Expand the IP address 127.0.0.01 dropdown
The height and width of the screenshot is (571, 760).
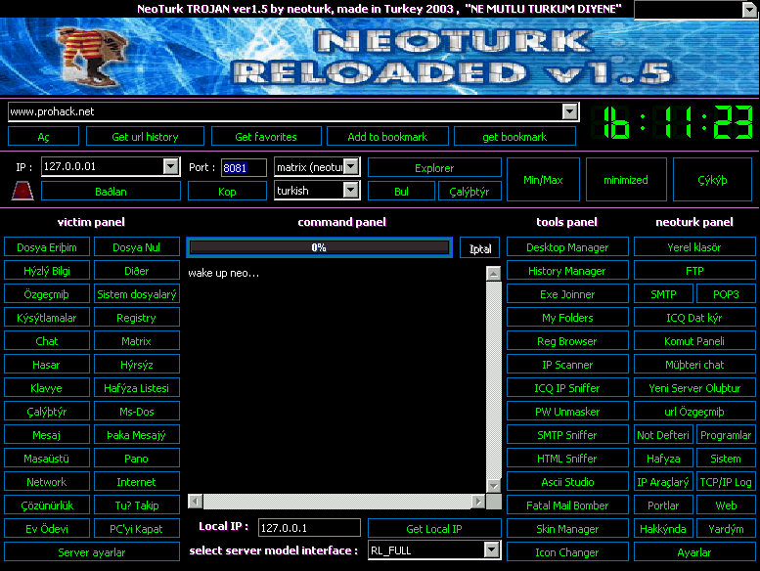(171, 167)
